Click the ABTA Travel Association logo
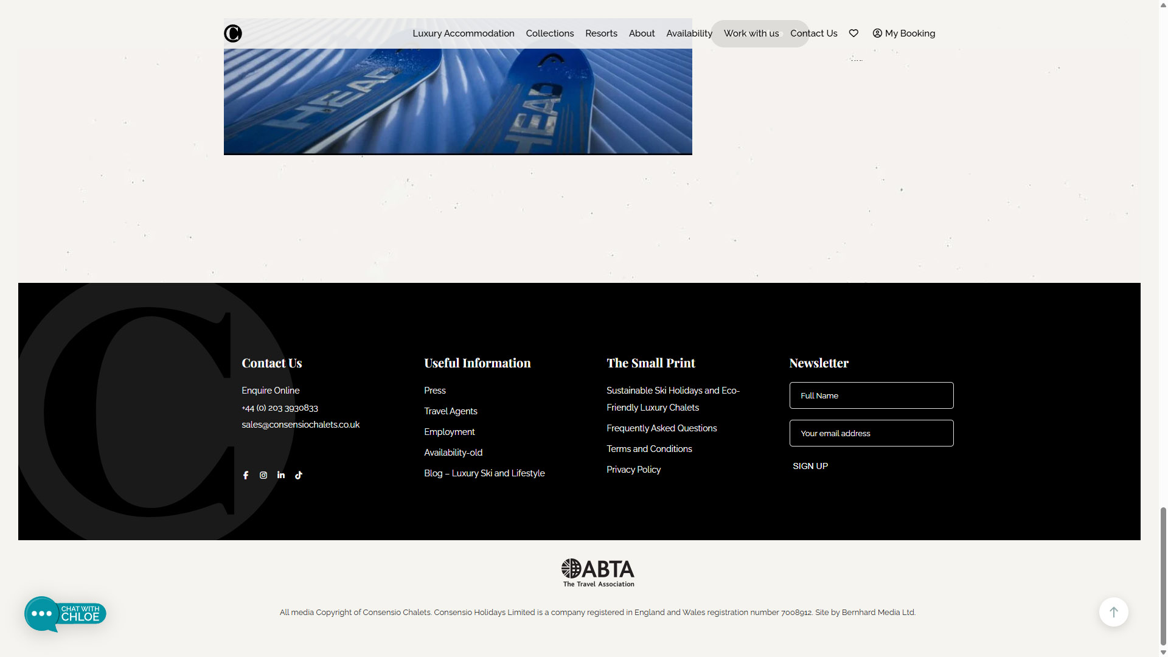1168x657 pixels. pyautogui.click(x=598, y=572)
